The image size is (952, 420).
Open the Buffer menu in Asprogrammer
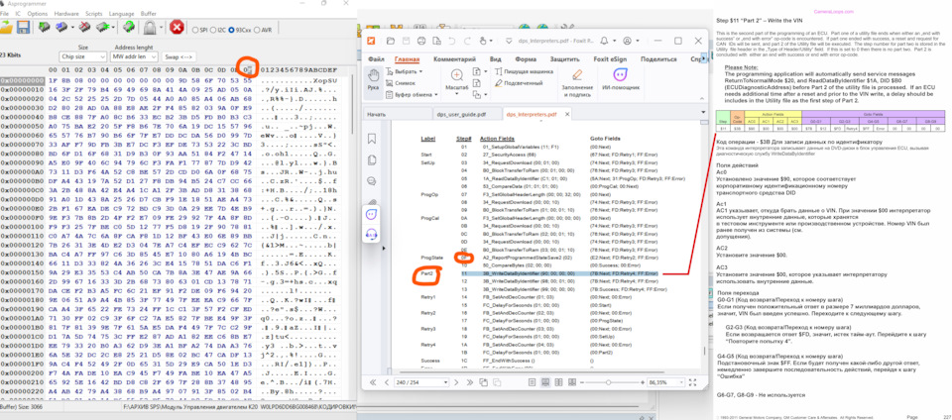coord(148,13)
